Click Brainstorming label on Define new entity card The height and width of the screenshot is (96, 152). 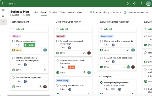point(107,36)
